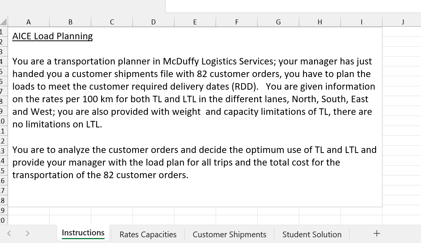Select column A header

[x=28, y=22]
